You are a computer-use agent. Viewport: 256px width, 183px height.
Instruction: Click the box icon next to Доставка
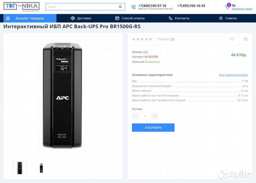coord(73,18)
